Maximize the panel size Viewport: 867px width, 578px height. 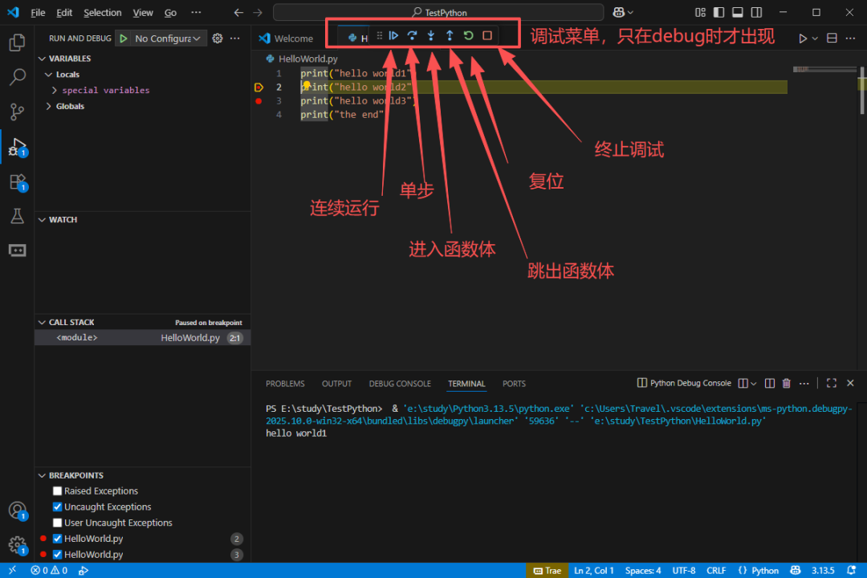(x=832, y=383)
